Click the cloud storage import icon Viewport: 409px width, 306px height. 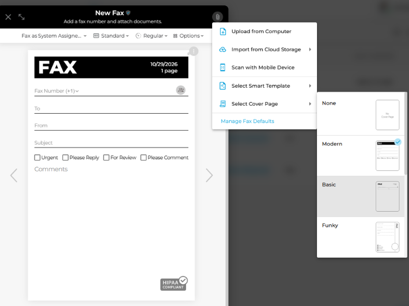223,49
